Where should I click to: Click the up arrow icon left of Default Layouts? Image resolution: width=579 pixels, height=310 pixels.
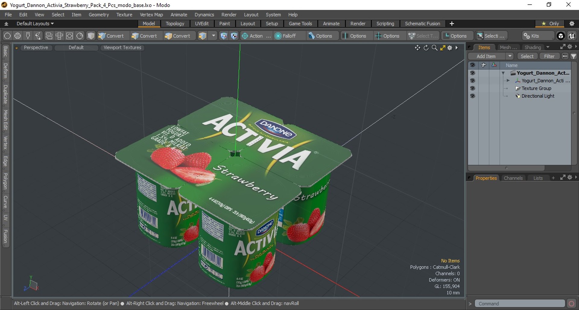click(x=6, y=24)
